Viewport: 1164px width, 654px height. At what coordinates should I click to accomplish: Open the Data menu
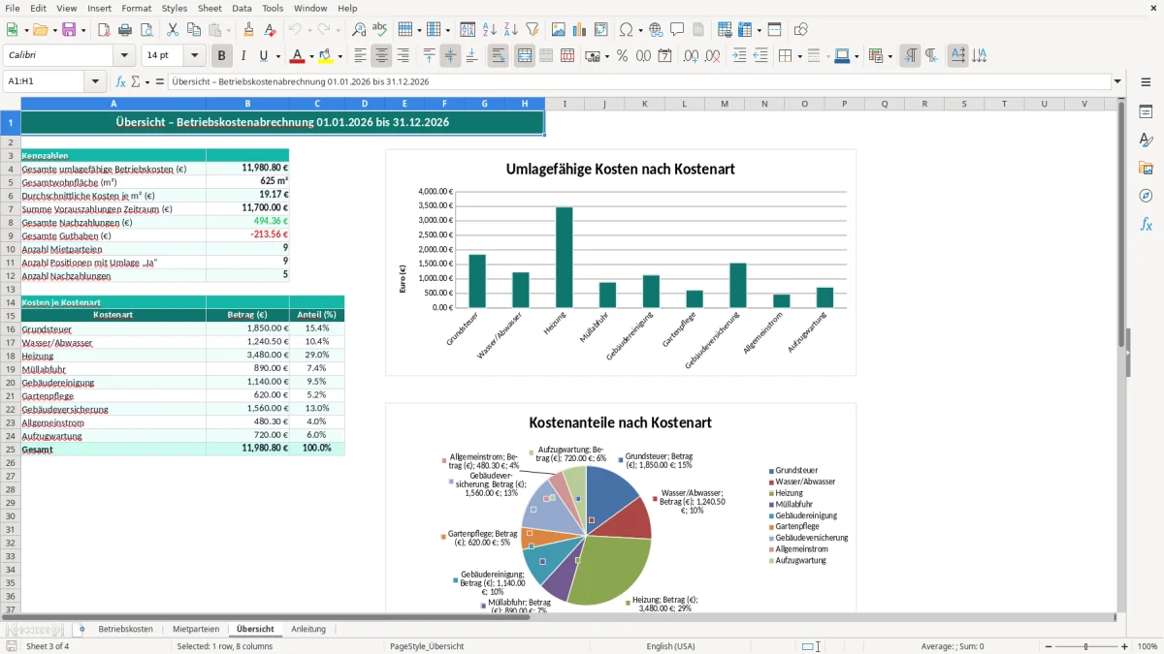pos(242,8)
